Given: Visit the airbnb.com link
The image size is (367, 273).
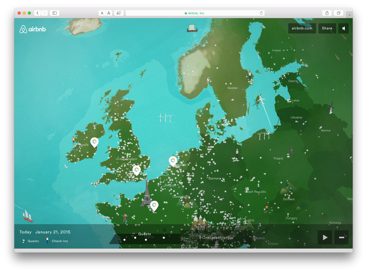Looking at the screenshot, I should click(302, 28).
